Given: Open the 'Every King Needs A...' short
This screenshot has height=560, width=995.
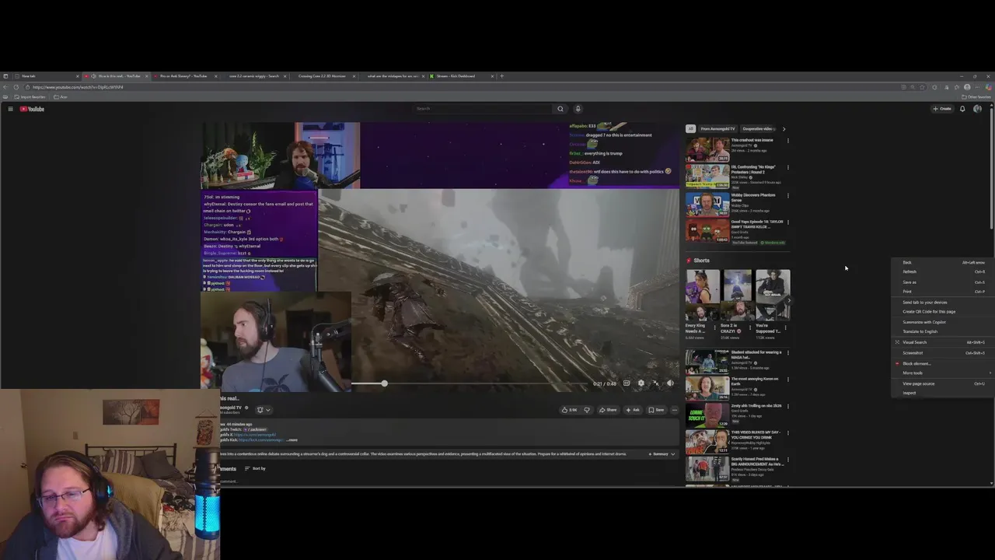Looking at the screenshot, I should point(702,296).
